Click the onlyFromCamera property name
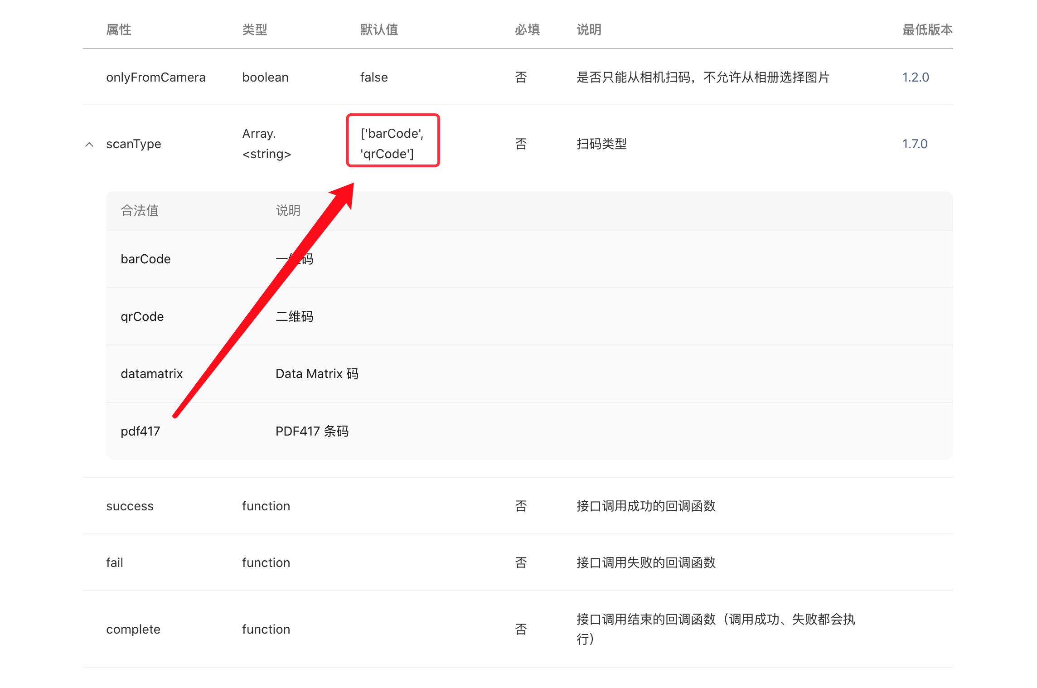 155,78
